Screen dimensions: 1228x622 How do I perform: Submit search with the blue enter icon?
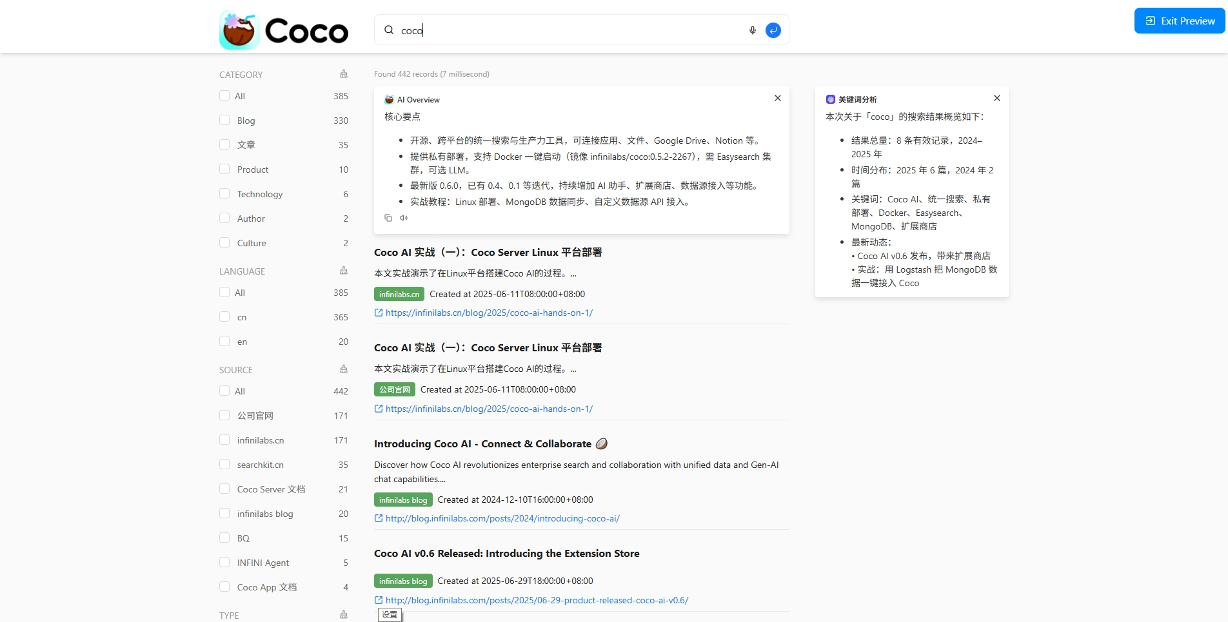pyautogui.click(x=773, y=30)
